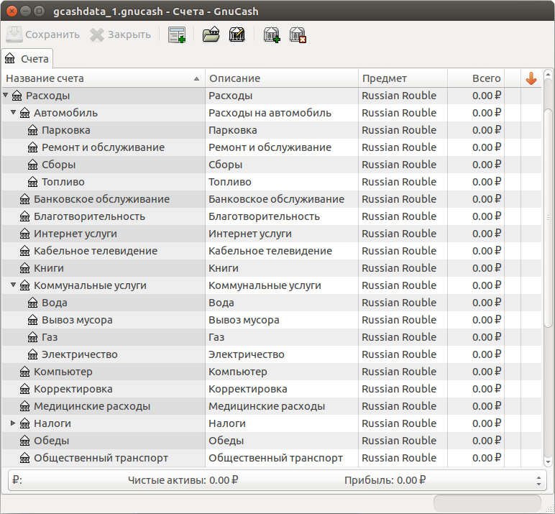Select the Общественный транспорт account
555x514 pixels.
[101, 458]
